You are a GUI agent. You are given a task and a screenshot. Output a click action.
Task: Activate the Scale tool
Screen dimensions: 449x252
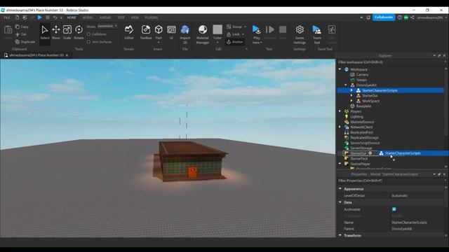pyautogui.click(x=67, y=33)
